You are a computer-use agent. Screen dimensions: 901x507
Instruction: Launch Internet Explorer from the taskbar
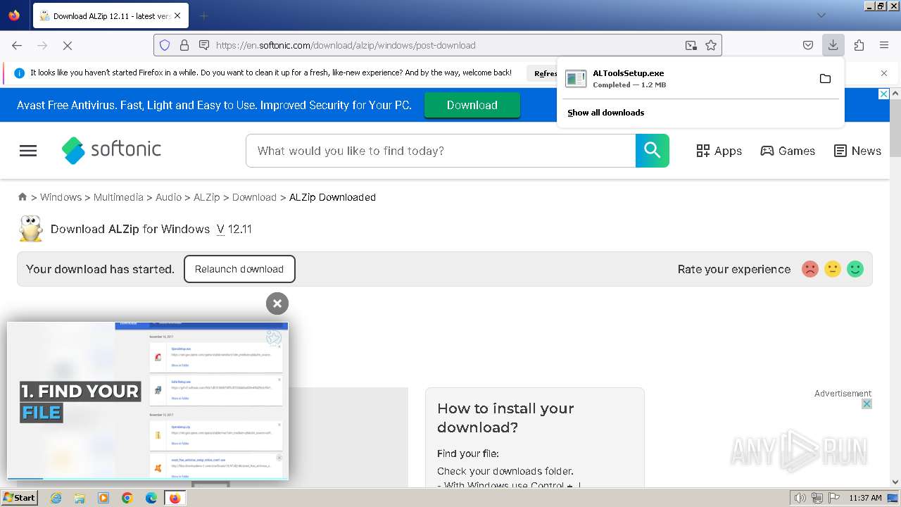[56, 498]
